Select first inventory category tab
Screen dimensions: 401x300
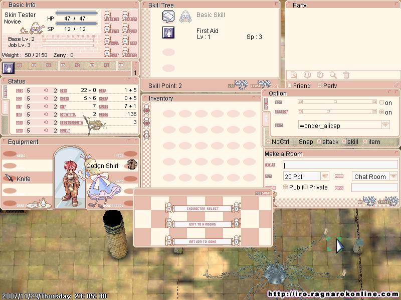[x=146, y=110]
